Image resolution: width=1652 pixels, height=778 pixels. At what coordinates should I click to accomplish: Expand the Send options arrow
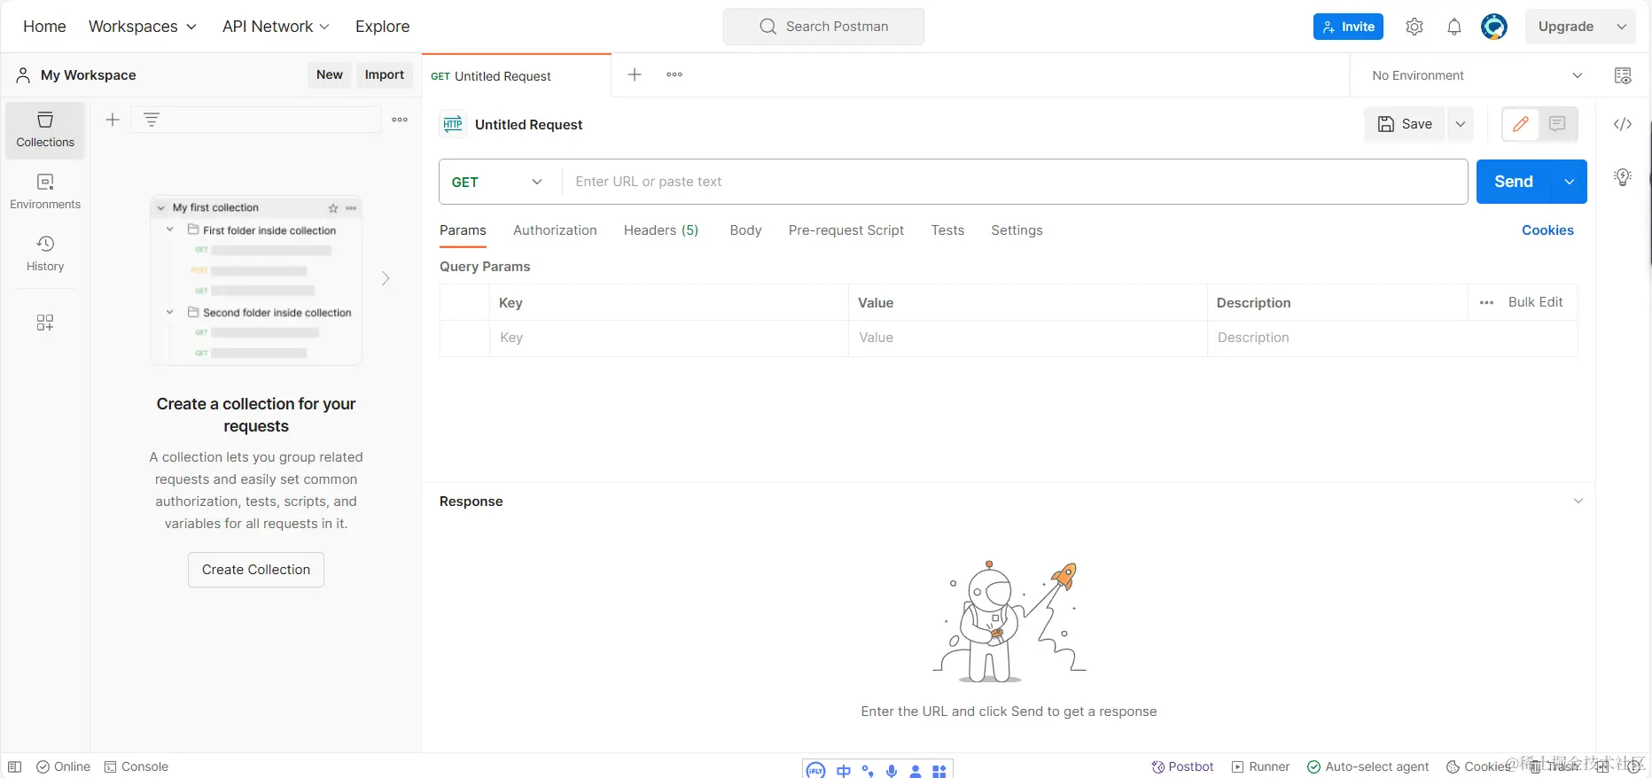point(1570,182)
